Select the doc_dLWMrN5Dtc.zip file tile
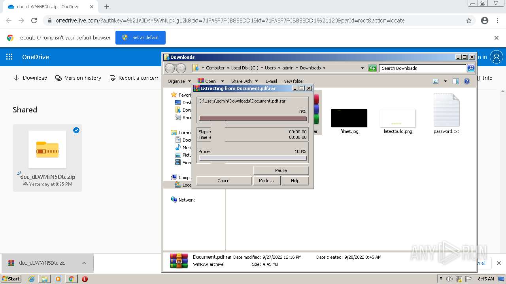Image resolution: width=506 pixels, height=284 pixels. coord(47,158)
